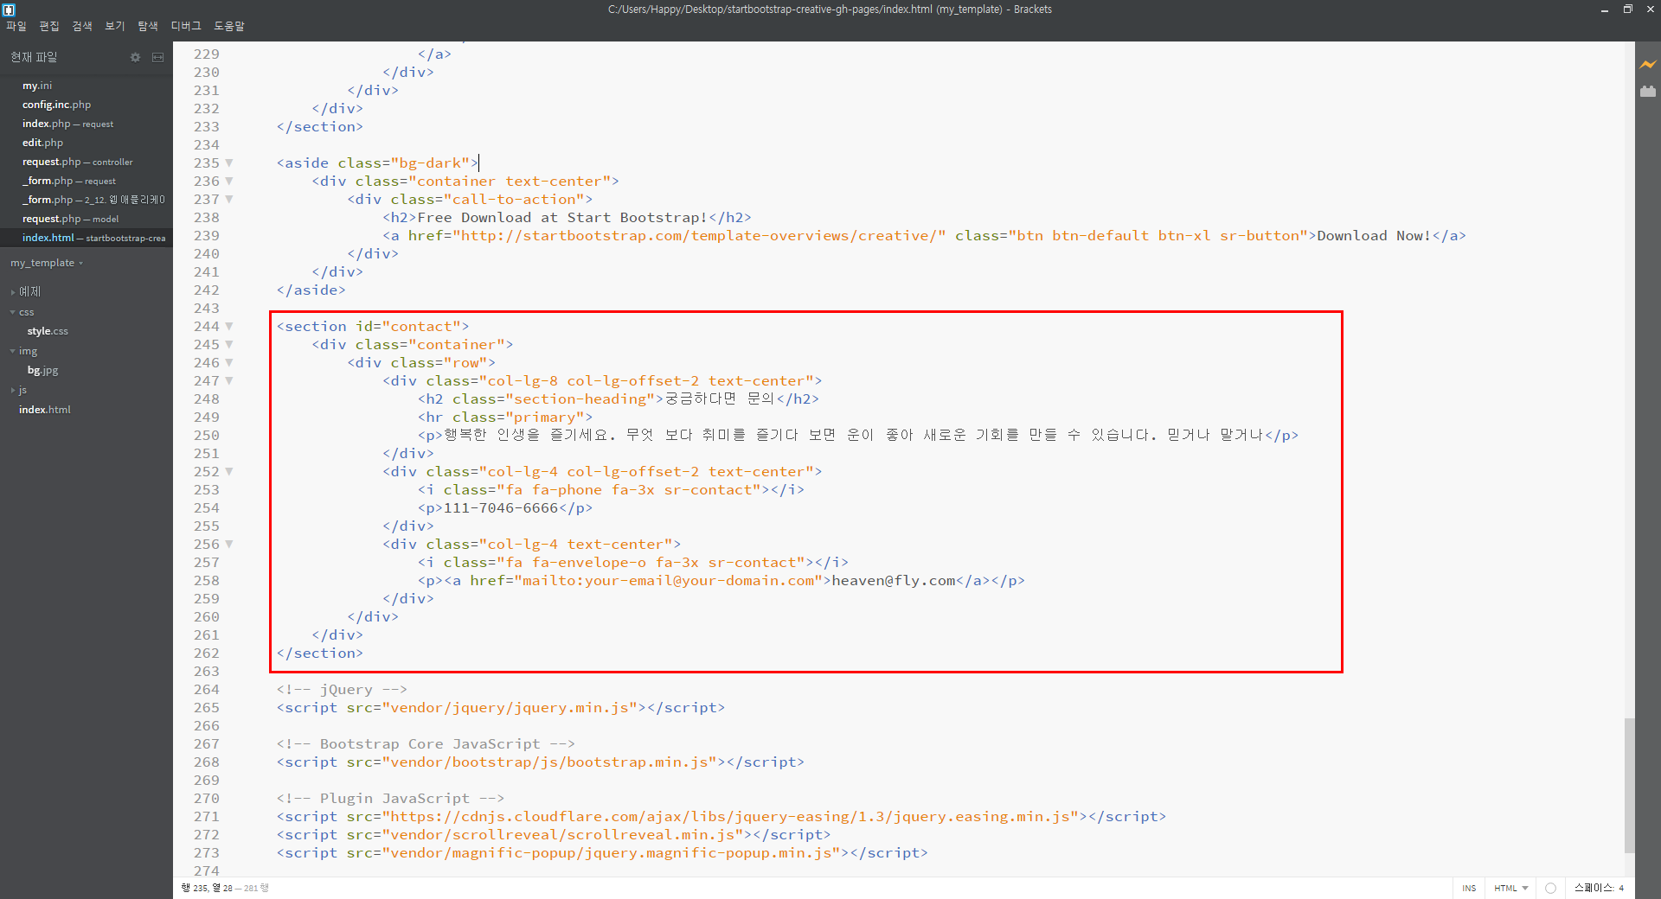Click the magnific-popup script line 273
The image size is (1661, 899).
pyautogui.click(x=602, y=853)
